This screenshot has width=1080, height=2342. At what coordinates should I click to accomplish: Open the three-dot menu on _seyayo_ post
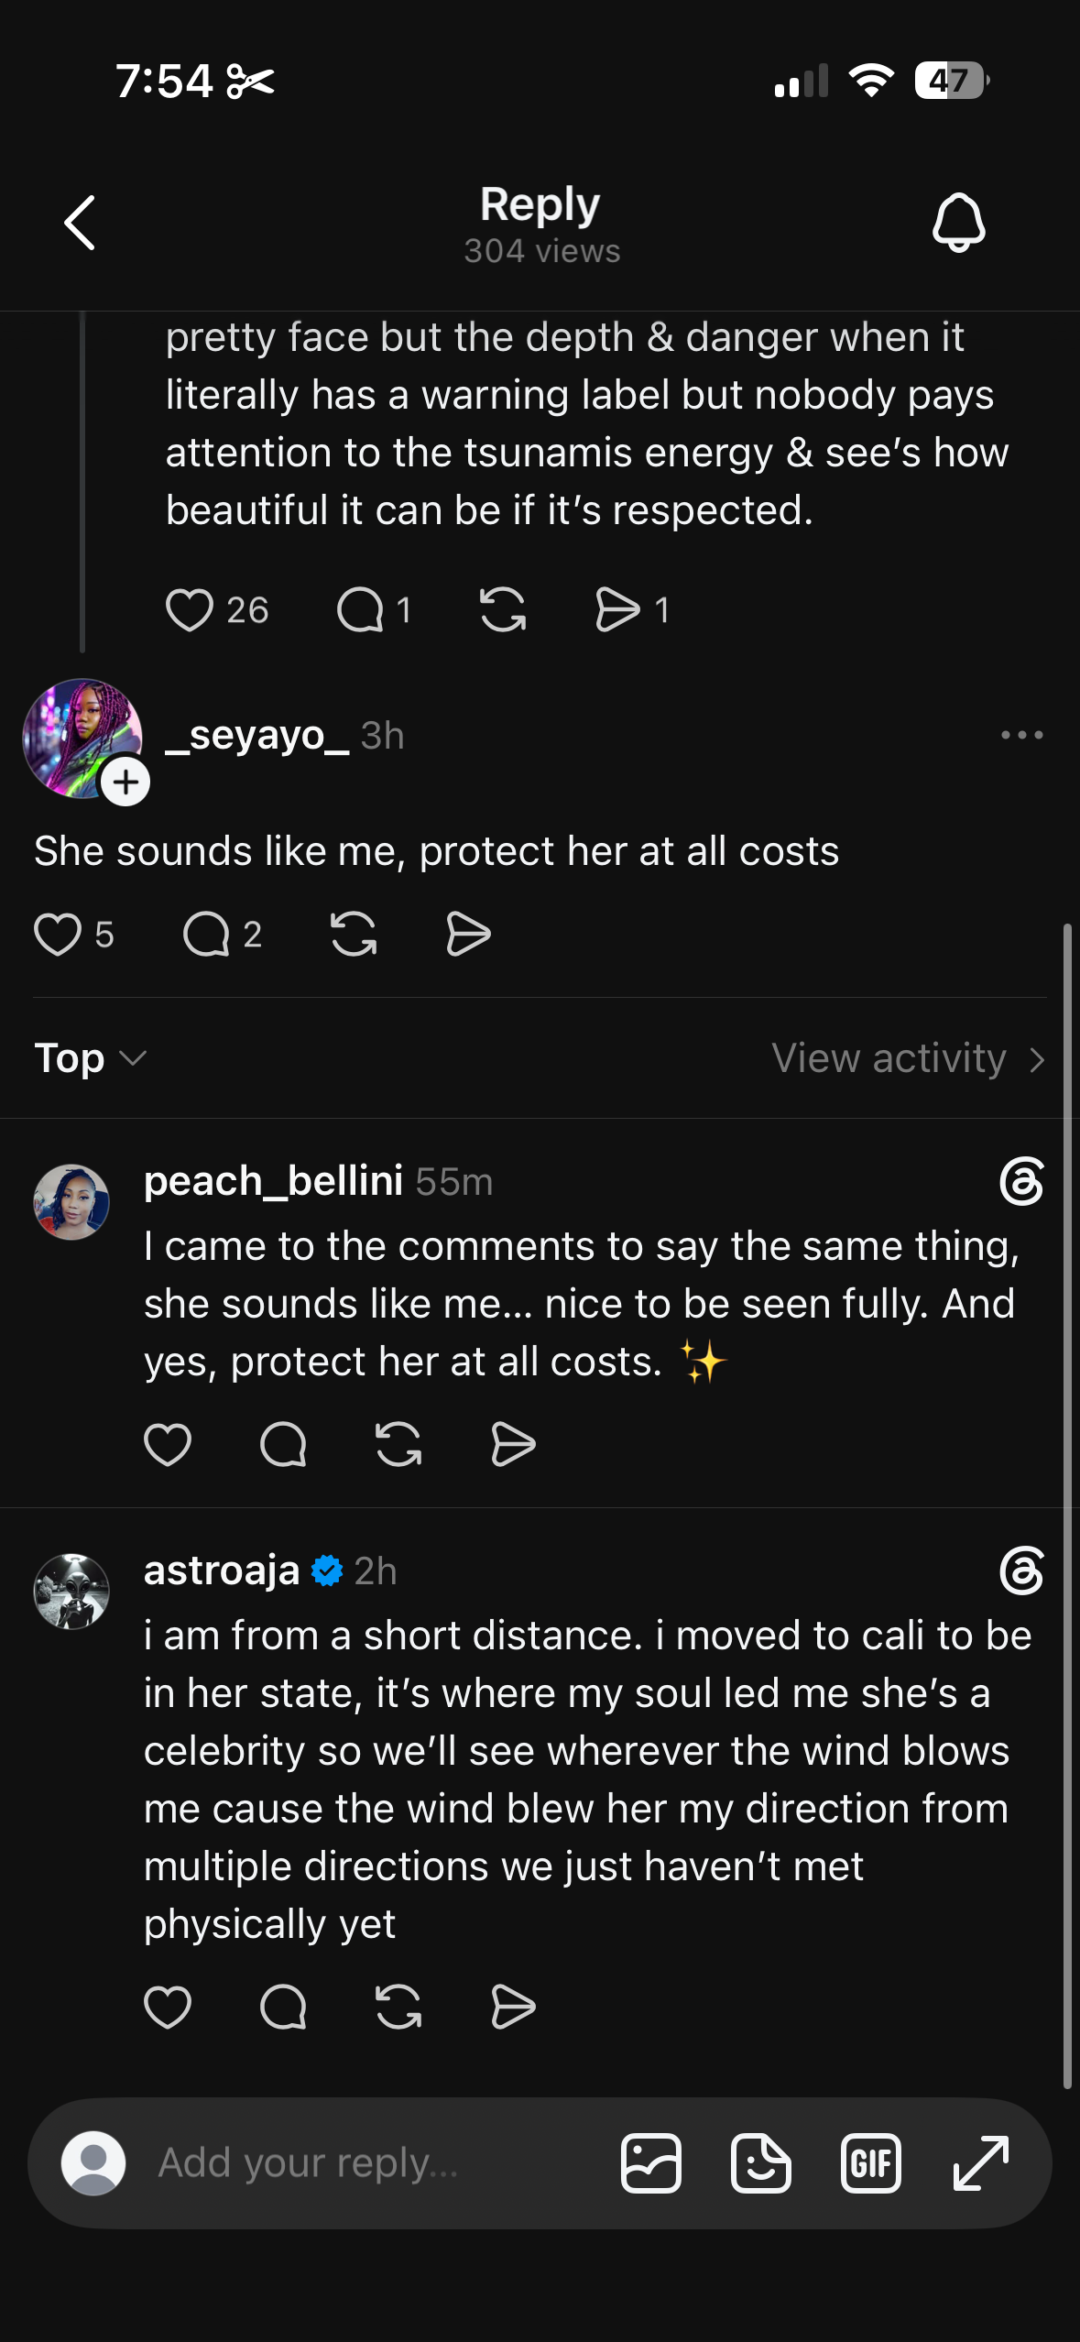point(1021,735)
